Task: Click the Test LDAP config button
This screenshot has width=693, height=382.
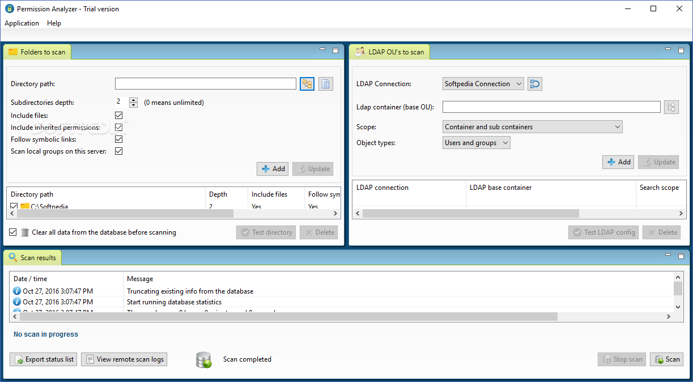Action: click(x=603, y=232)
